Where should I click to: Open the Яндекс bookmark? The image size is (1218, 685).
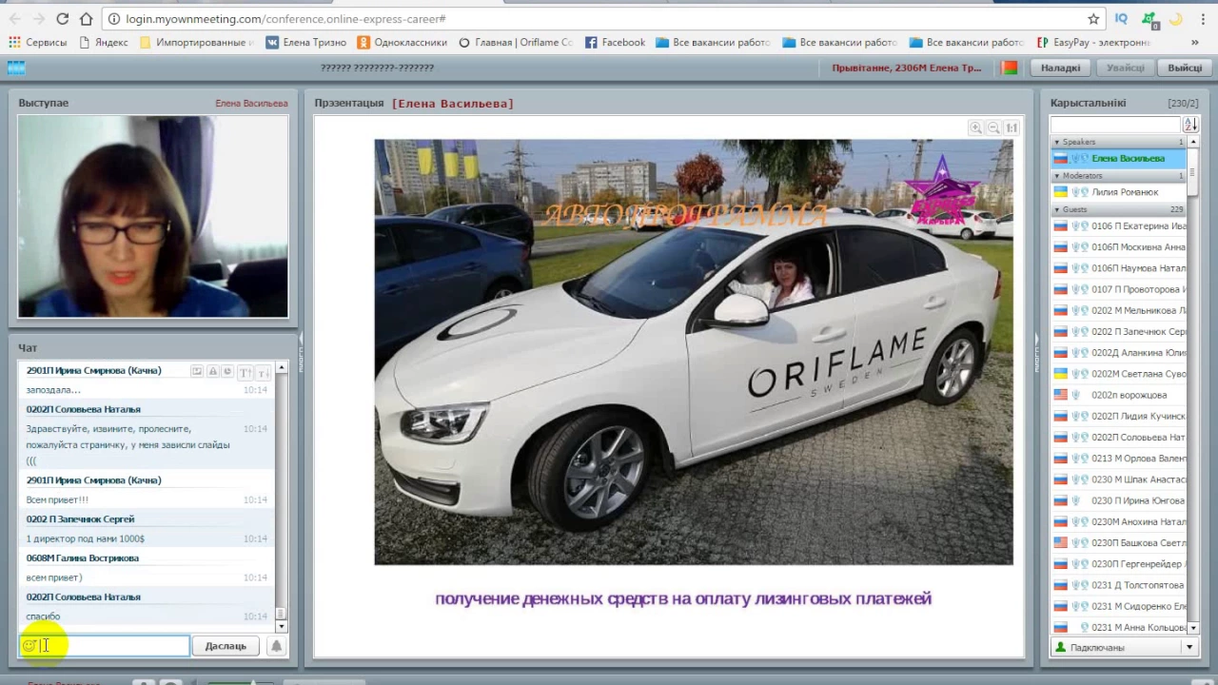tap(104, 43)
